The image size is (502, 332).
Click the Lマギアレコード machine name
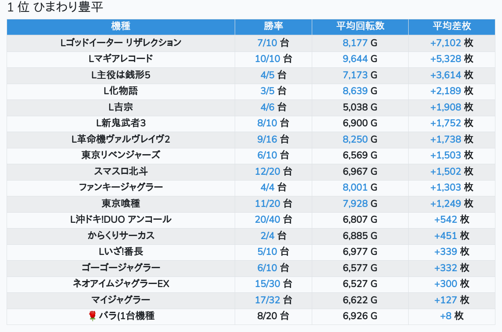(121, 59)
